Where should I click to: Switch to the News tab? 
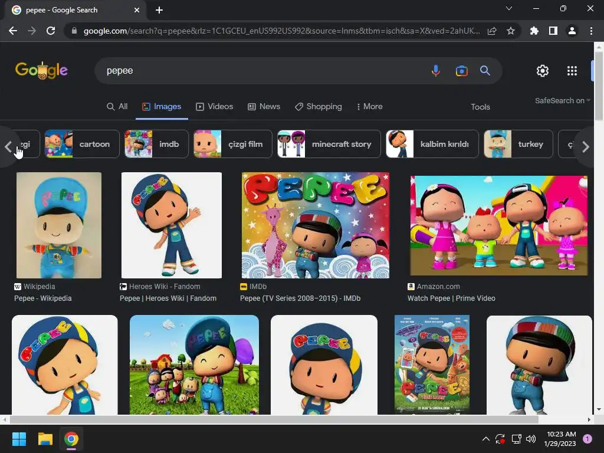pyautogui.click(x=264, y=107)
